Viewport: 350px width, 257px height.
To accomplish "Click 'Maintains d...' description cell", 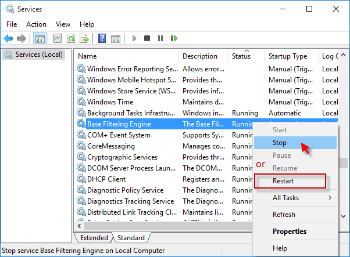I will (203, 102).
